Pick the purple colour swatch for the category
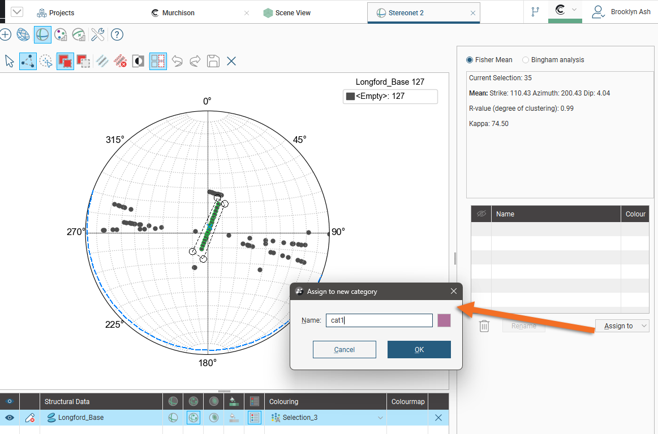This screenshot has width=658, height=434. point(444,320)
